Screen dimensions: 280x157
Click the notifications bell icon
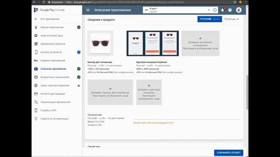coord(223,10)
